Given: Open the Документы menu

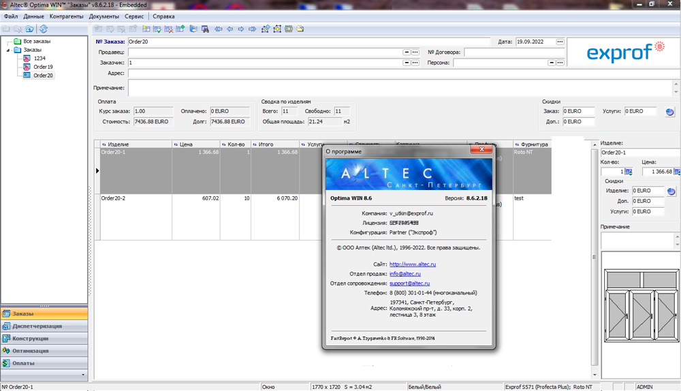Looking at the screenshot, I should 104,16.
